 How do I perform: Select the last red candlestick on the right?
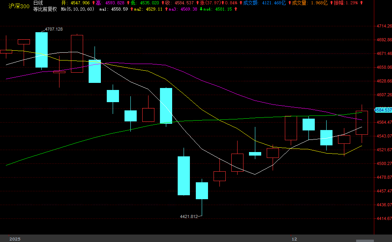[x=362, y=123]
